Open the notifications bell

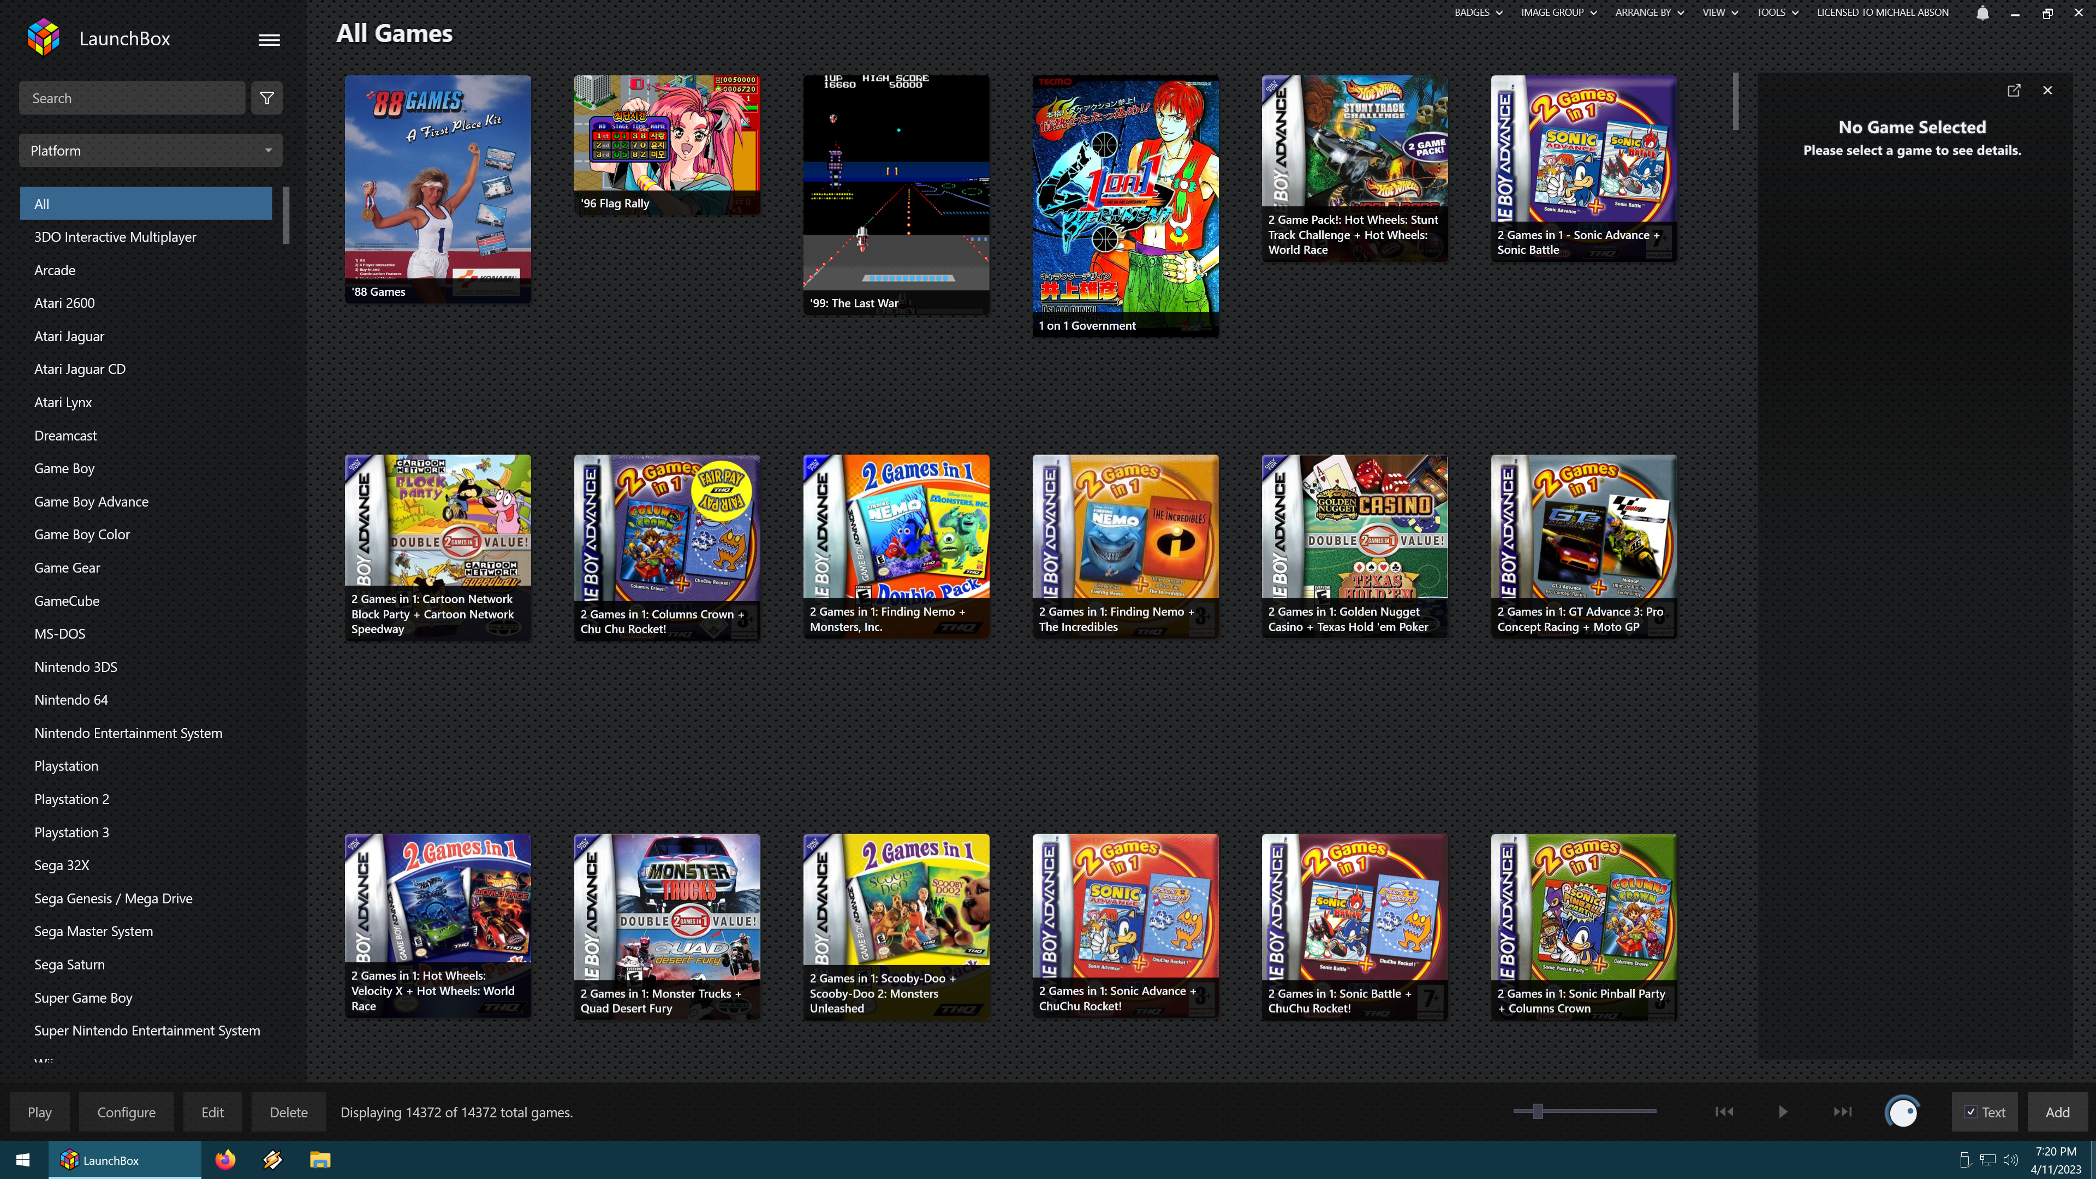[x=1983, y=13]
